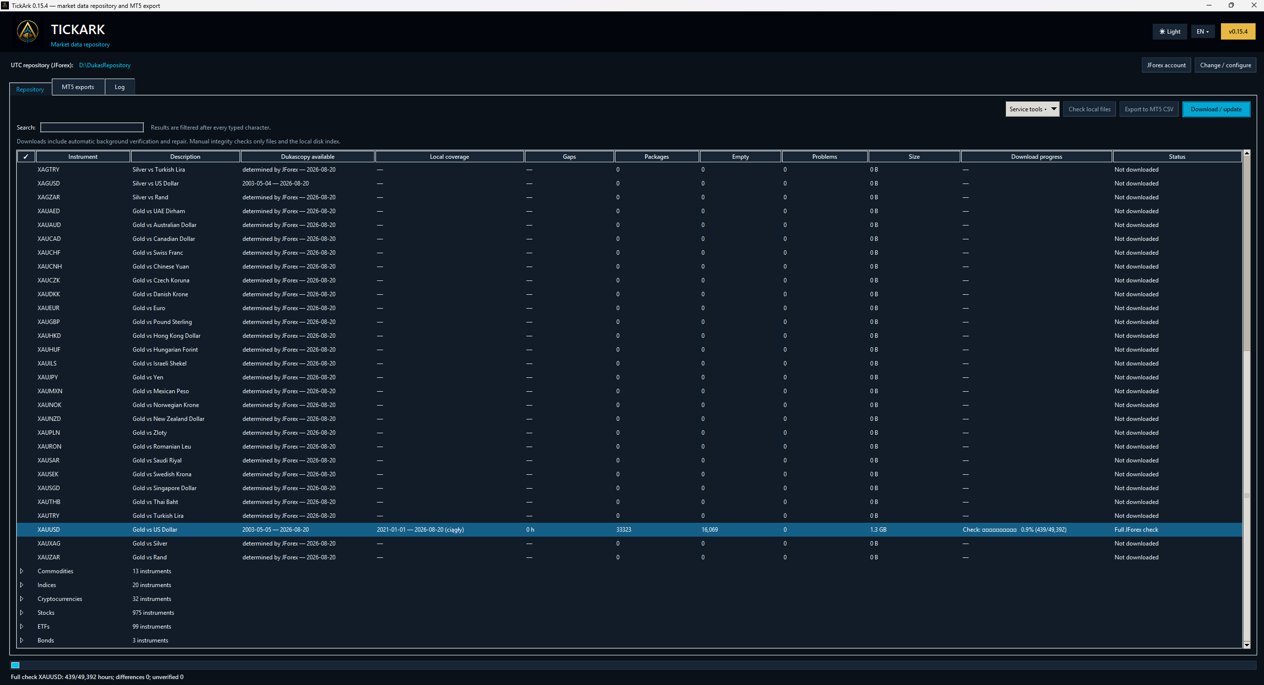Click the Full check XAUUSD status bar text
This screenshot has width=1264, height=685.
pyautogui.click(x=97, y=677)
